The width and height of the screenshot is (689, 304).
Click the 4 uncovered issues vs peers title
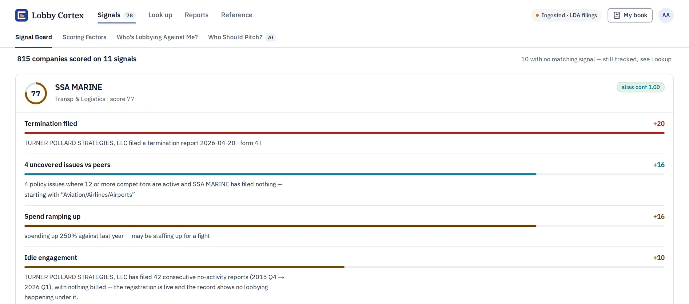point(67,165)
